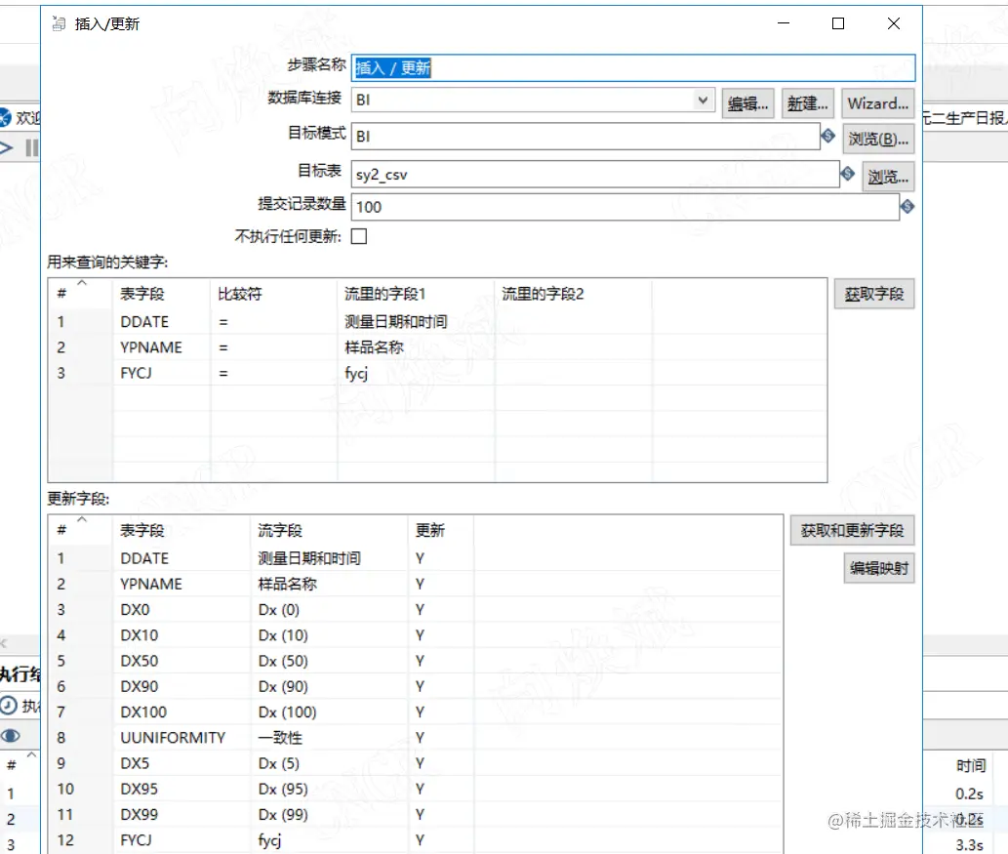This screenshot has width=1008, height=854.
Task: Select DX10 row in update fields
Action: [416, 635]
